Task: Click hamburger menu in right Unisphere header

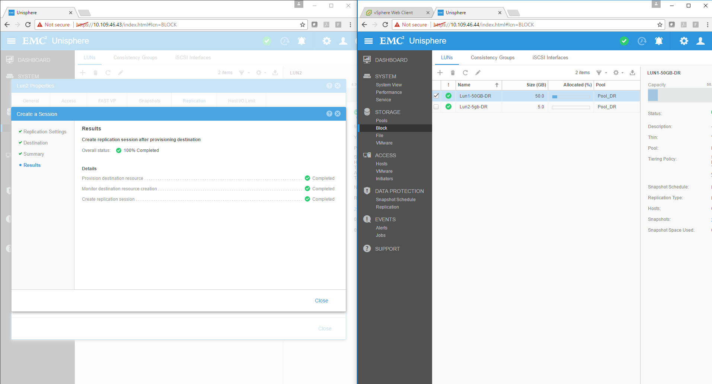Action: pyautogui.click(x=368, y=41)
